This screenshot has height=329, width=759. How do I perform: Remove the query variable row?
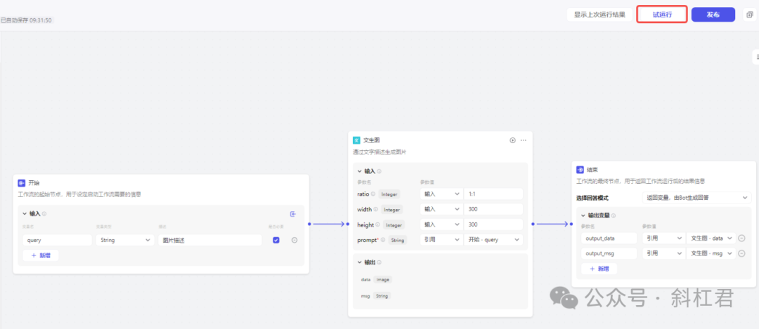pos(294,240)
